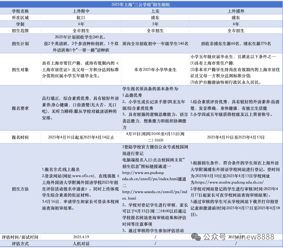Select the row label "学制"
The height and width of the screenshot is (248, 283).
tap(20, 24)
